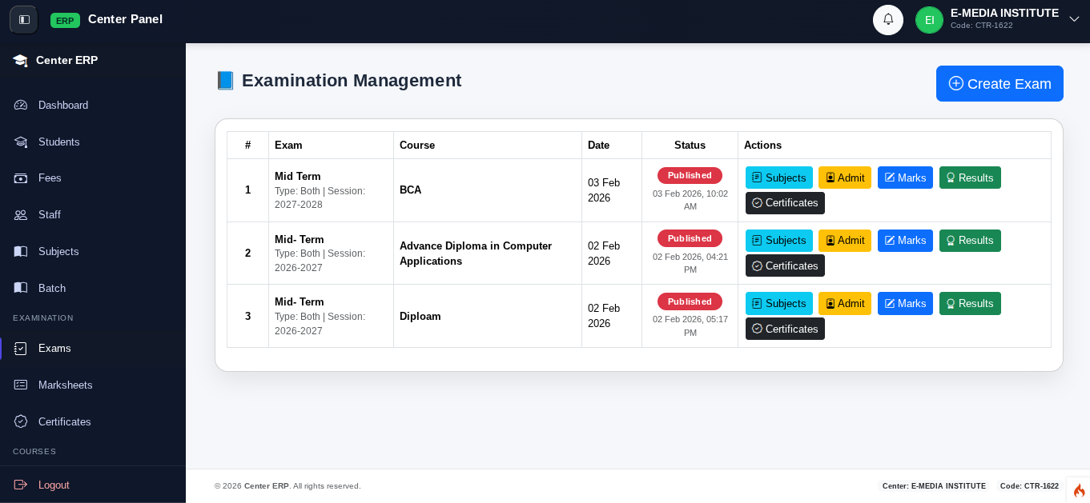
Task: Click Admit for the BCA exam
Action: click(x=844, y=178)
